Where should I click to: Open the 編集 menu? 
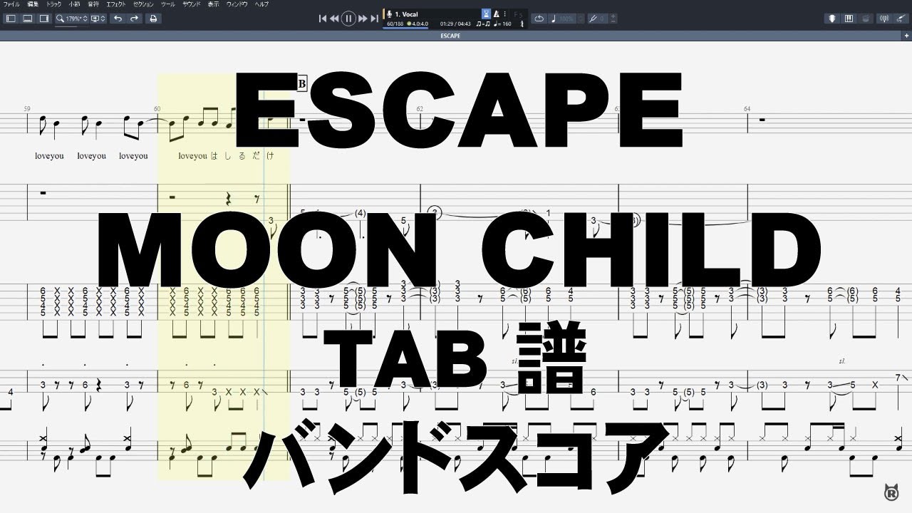click(32, 4)
